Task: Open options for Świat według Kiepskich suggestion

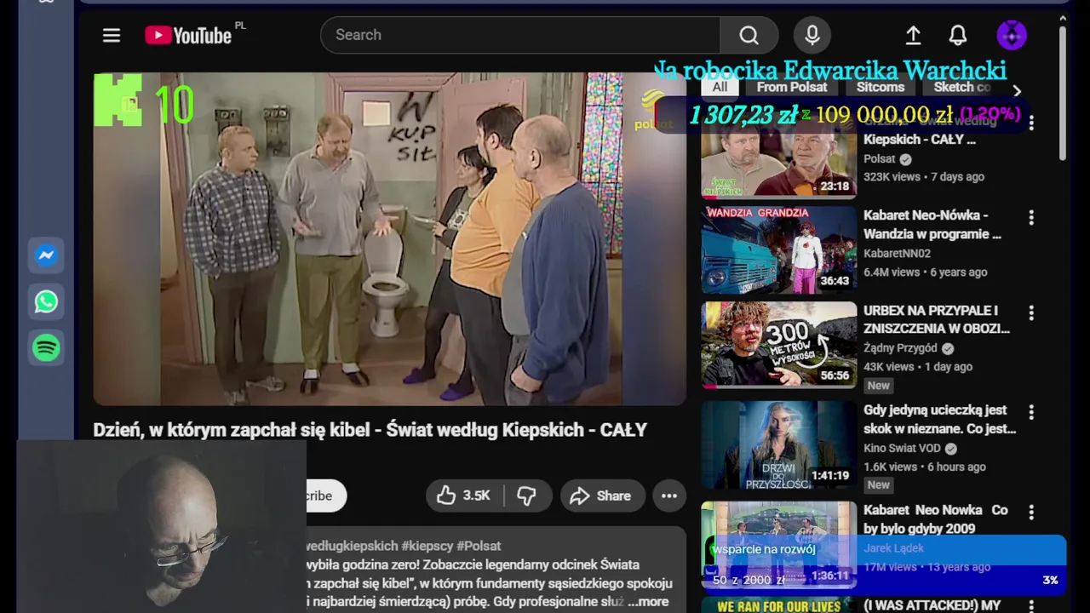Action: click(x=1031, y=123)
